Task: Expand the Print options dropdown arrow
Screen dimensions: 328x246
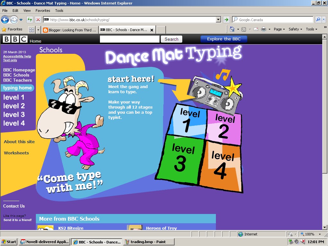Action: click(269, 29)
